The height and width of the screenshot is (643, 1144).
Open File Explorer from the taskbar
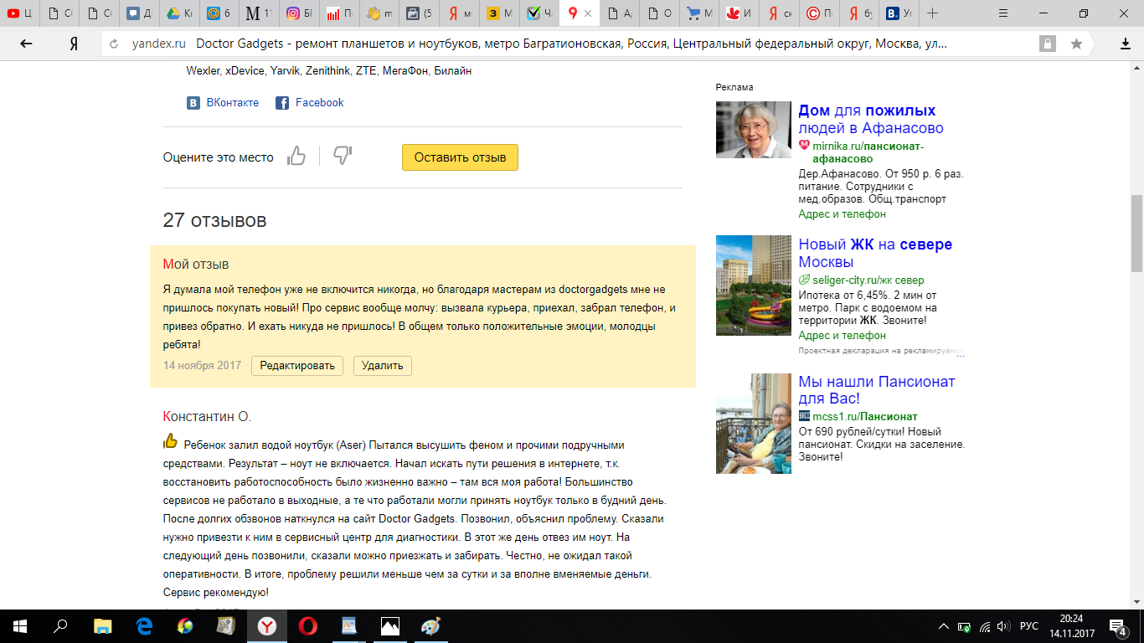pyautogui.click(x=103, y=625)
